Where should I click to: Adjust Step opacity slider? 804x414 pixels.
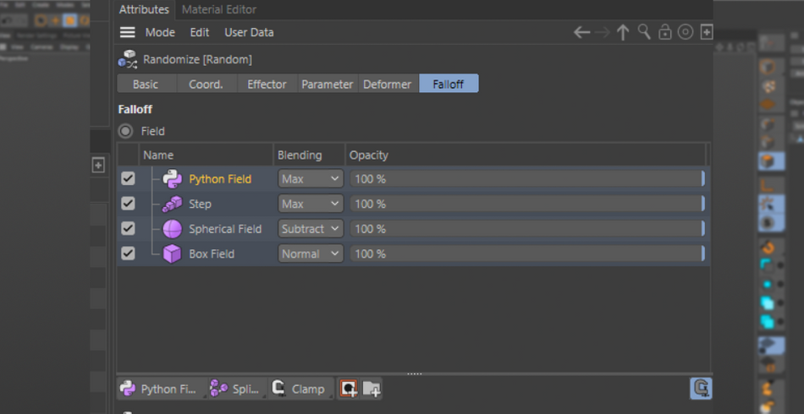[527, 204]
